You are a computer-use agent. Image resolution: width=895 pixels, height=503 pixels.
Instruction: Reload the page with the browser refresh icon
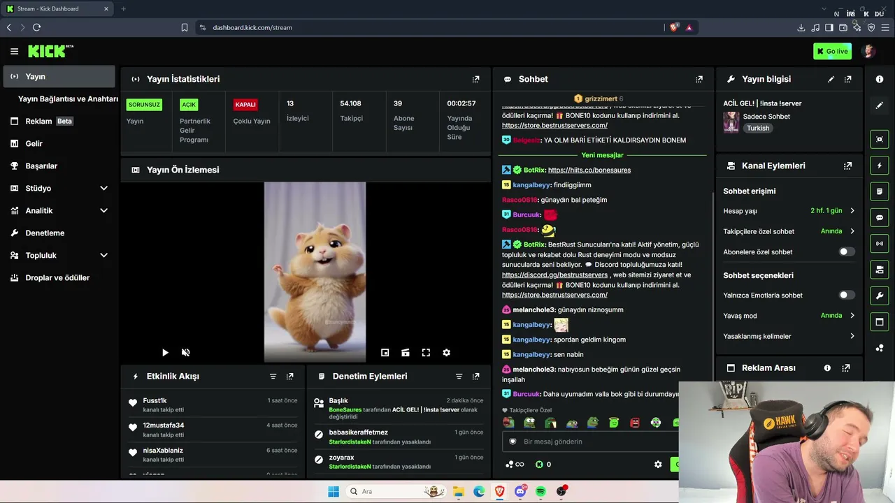tap(36, 27)
